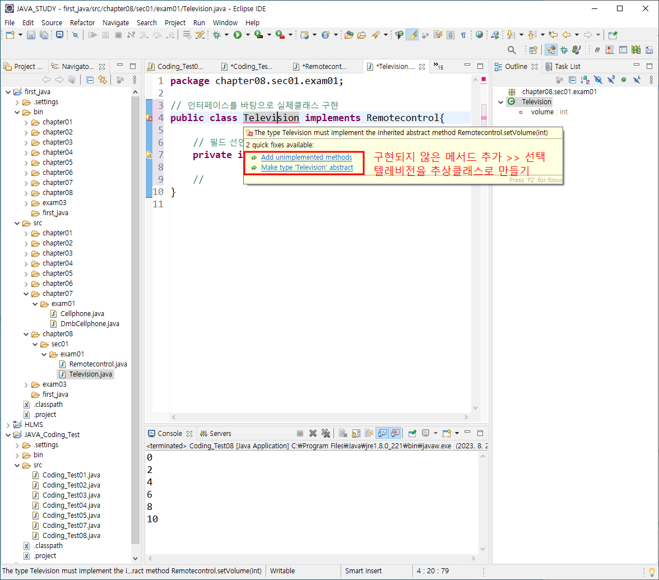Click the Next Annotation arrow icon
659x580 pixels.
pyautogui.click(x=511, y=35)
